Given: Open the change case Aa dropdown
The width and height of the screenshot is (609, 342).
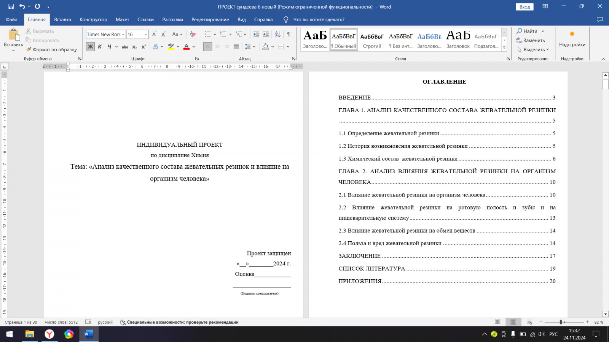Looking at the screenshot, I should click(x=177, y=34).
